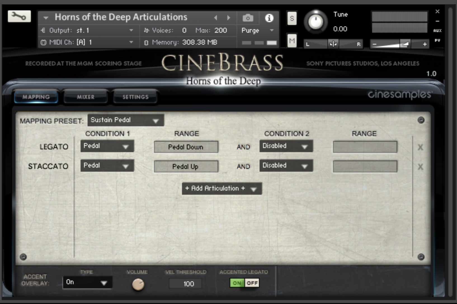Click the Memory usage icon

[x=146, y=42]
